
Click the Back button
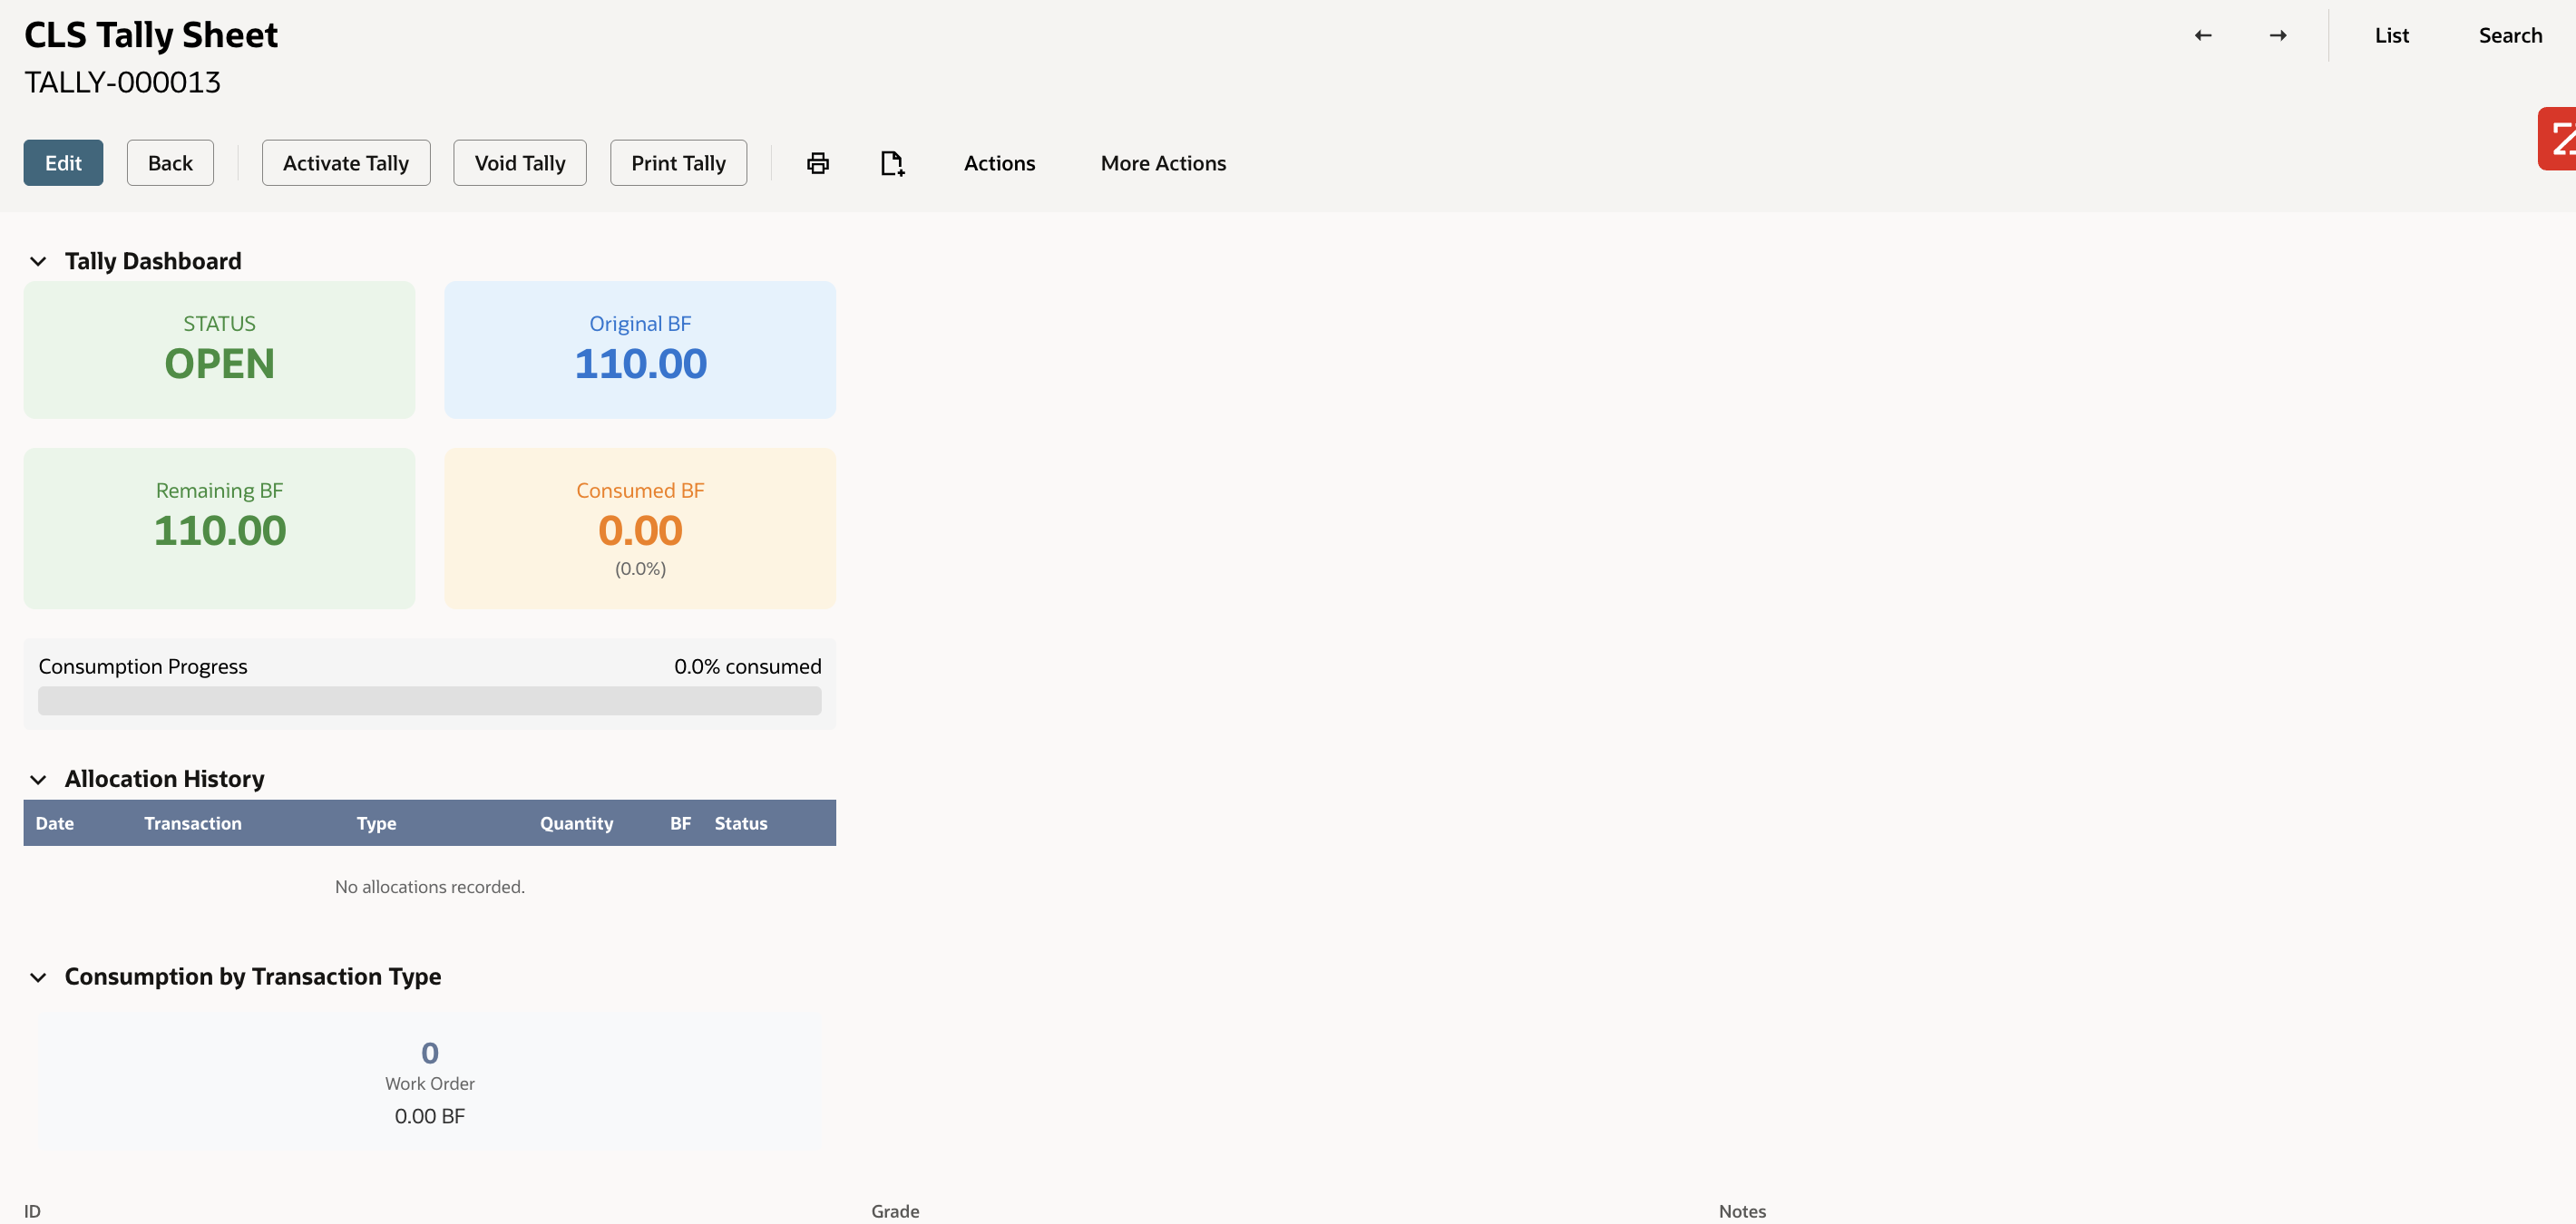[170, 162]
